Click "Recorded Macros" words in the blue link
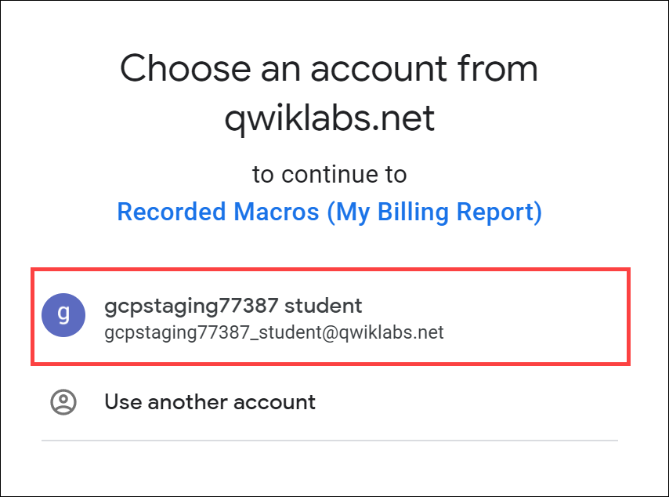Screen dimensions: 669x497 coord(218,212)
